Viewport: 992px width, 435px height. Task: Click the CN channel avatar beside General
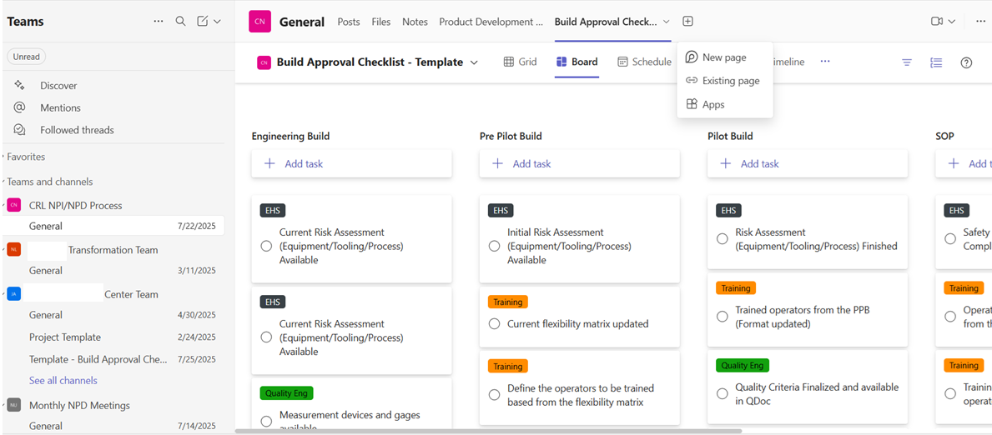(x=259, y=22)
